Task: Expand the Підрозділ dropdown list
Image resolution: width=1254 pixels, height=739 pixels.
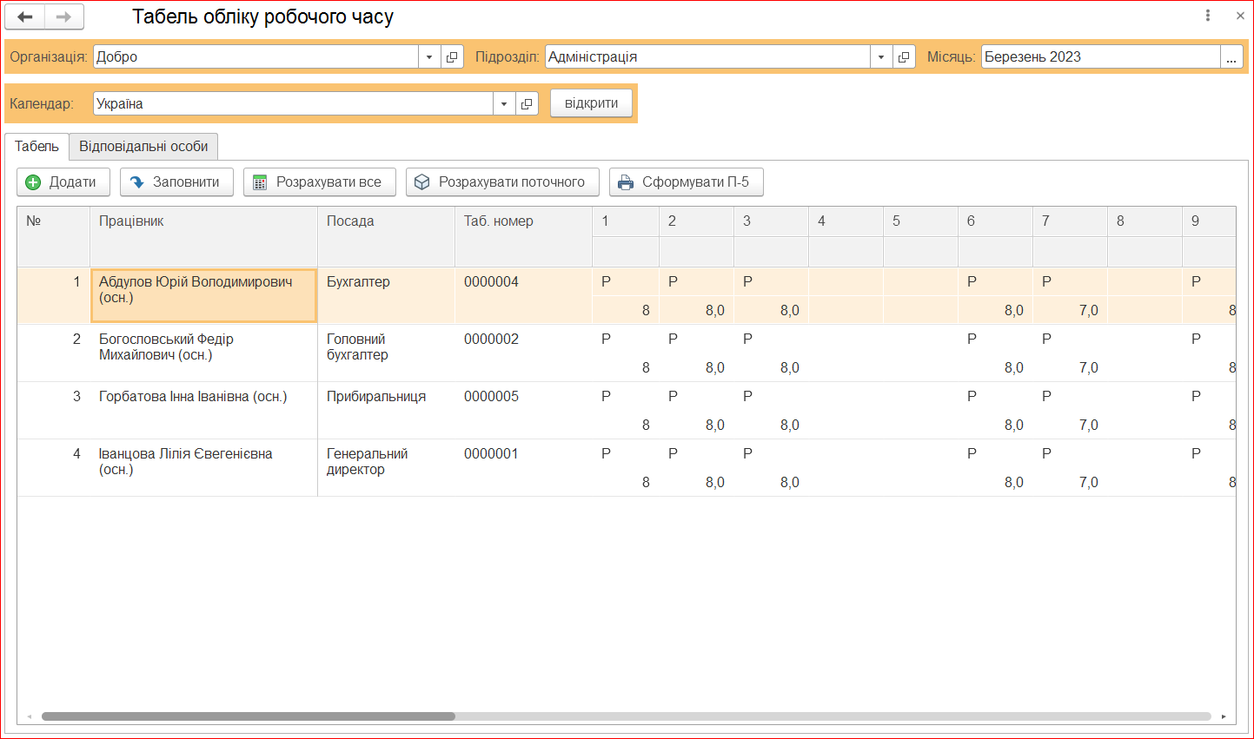Action: (x=881, y=56)
